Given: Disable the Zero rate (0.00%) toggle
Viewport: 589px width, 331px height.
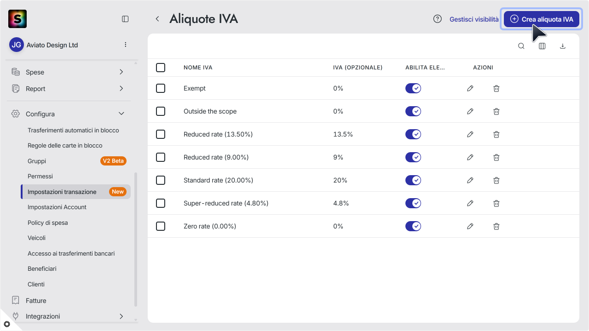Looking at the screenshot, I should pos(413,226).
